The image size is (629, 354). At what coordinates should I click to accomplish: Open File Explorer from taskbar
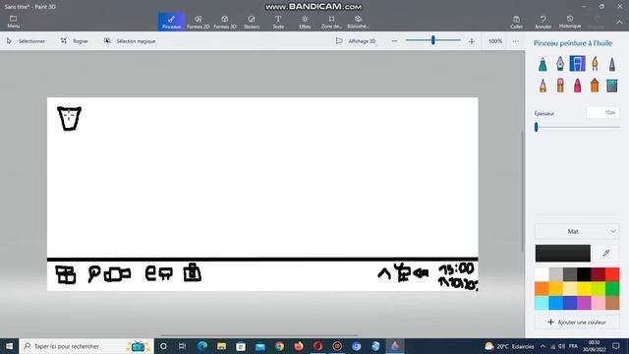[x=221, y=346]
